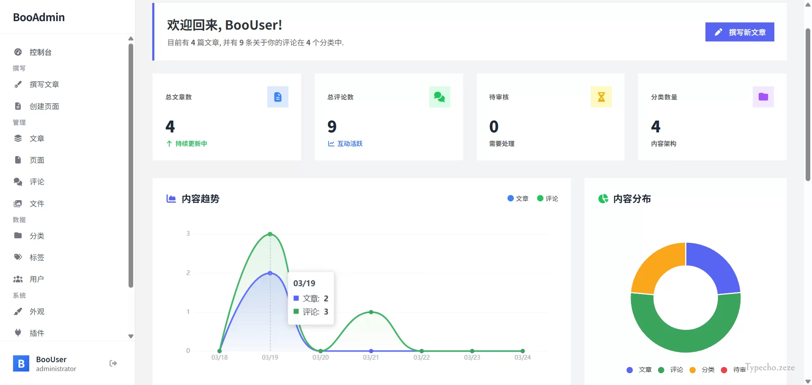Toggle 分类 in the donut chart legend
812x385 pixels.
tap(702, 370)
